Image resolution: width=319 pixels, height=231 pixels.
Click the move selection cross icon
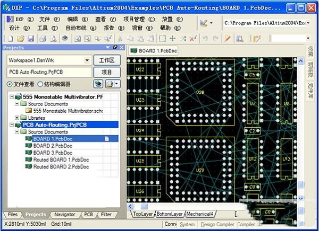tap(173, 39)
